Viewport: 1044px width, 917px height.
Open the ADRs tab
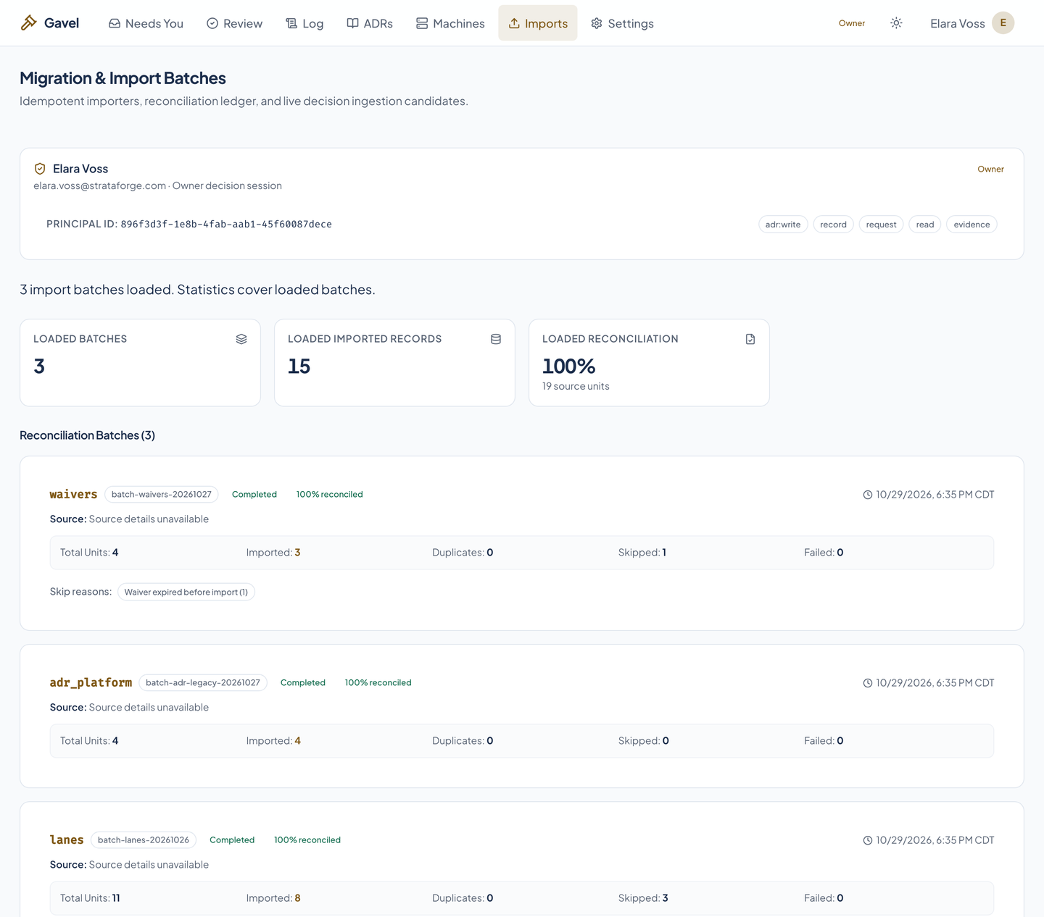coord(370,23)
